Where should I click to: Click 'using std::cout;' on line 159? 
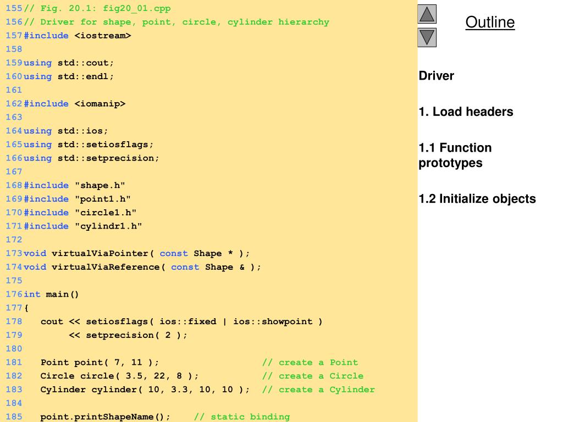pyautogui.click(x=68, y=63)
